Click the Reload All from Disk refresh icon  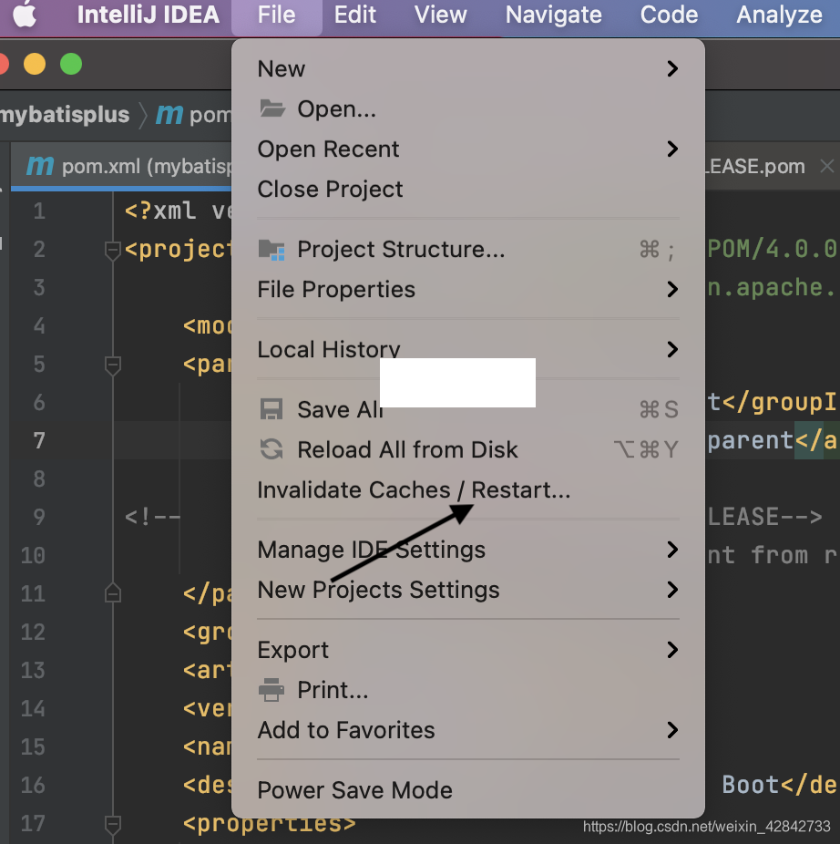[271, 449]
